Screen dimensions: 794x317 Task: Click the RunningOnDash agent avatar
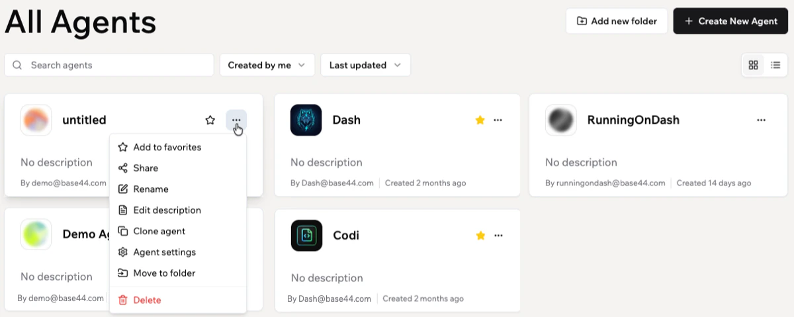(561, 120)
